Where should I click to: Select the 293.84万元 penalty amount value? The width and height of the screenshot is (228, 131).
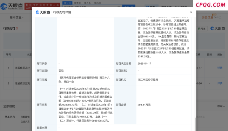tap(144, 105)
